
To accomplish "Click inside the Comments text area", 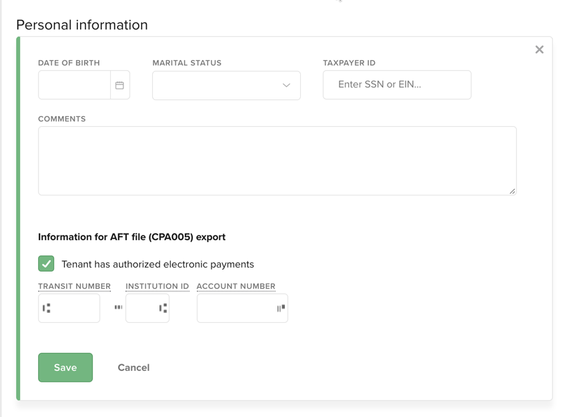I will point(277,160).
